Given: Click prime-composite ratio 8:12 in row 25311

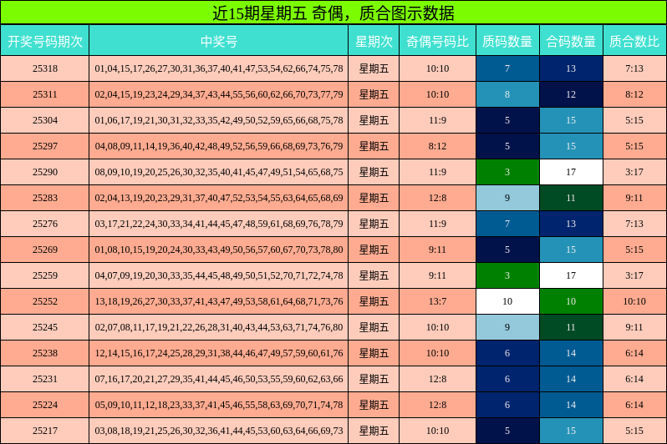Looking at the screenshot, I should 634,95.
